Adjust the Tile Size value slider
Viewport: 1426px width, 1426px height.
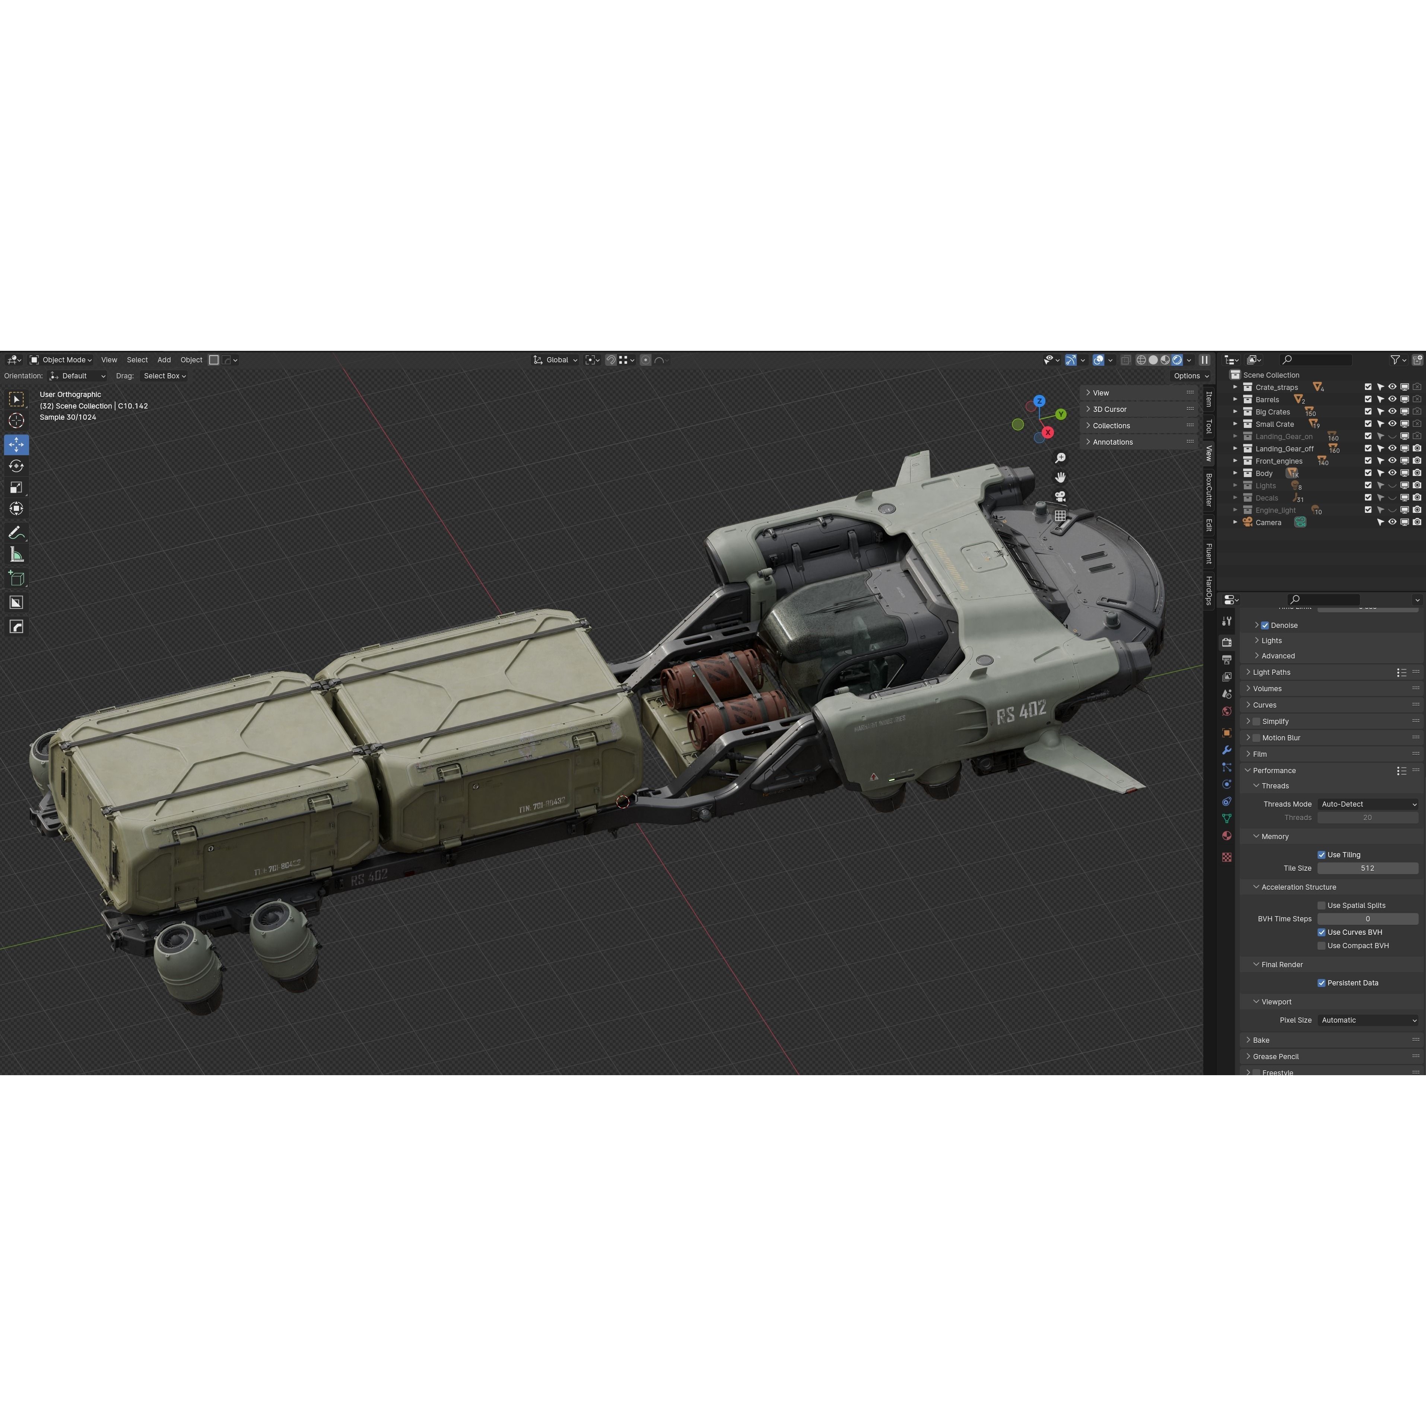pyautogui.click(x=1368, y=868)
